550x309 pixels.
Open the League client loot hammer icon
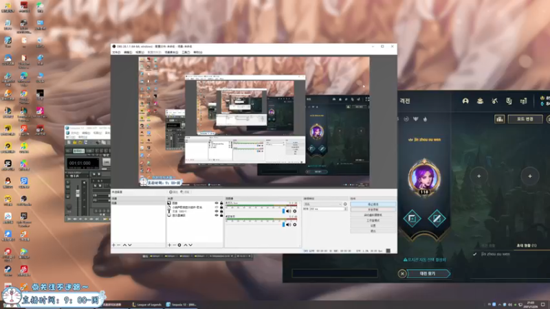494,101
